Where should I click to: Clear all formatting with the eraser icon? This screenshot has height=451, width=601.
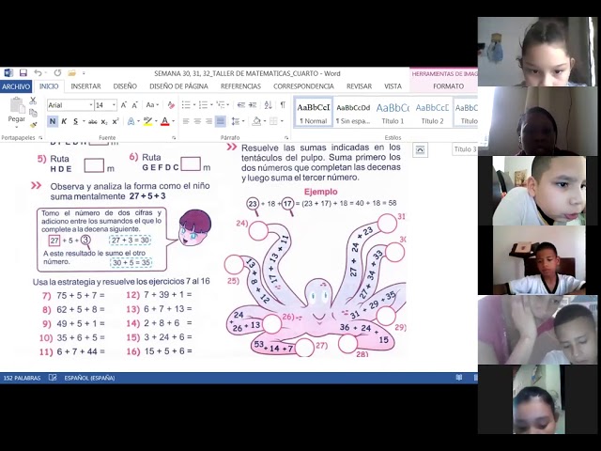[x=171, y=105]
